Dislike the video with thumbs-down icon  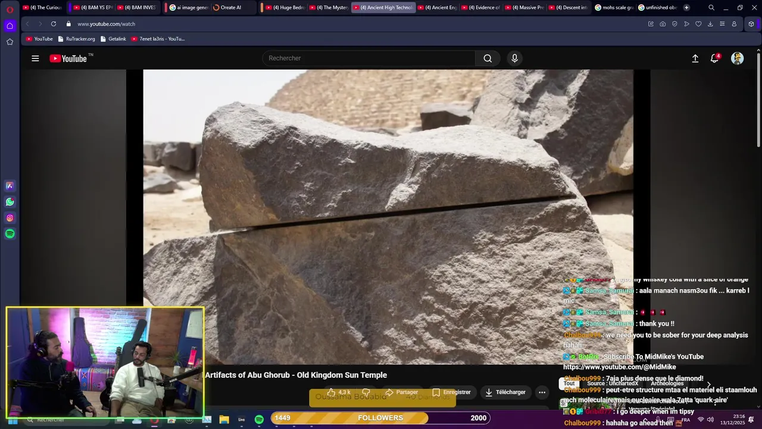click(x=366, y=392)
